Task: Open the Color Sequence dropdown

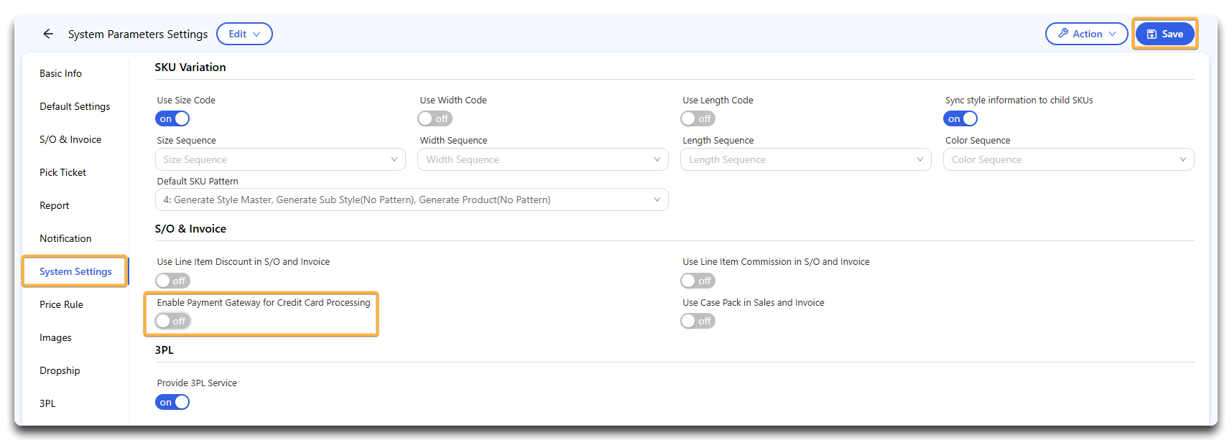Action: [x=1069, y=159]
